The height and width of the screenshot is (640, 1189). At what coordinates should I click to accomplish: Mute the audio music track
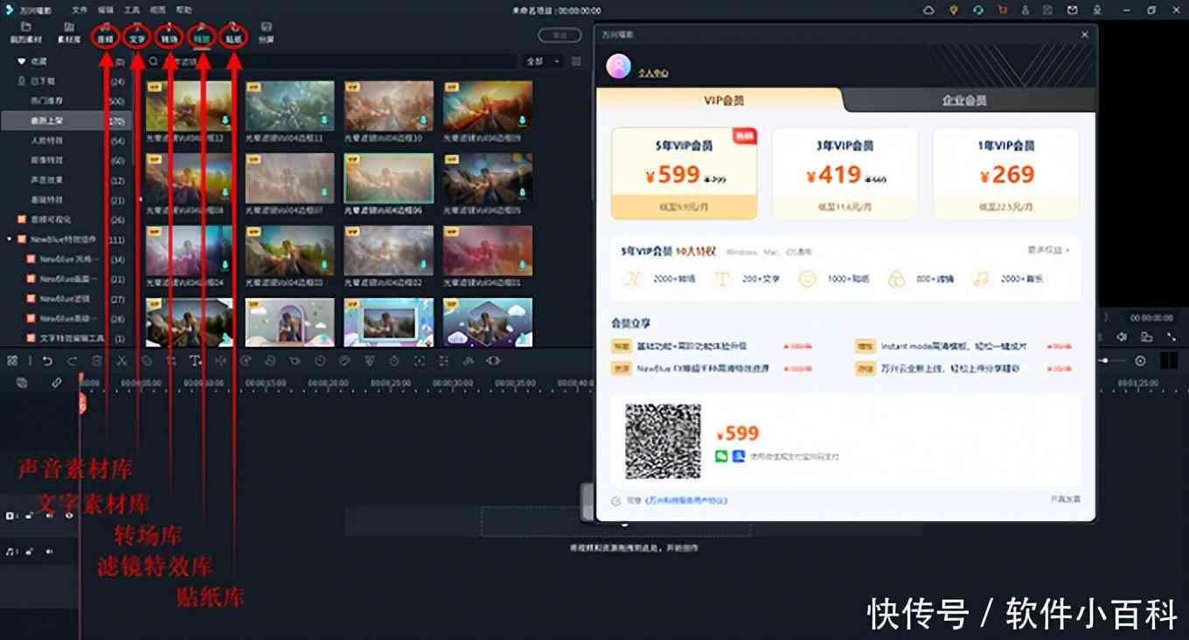pos(49,552)
